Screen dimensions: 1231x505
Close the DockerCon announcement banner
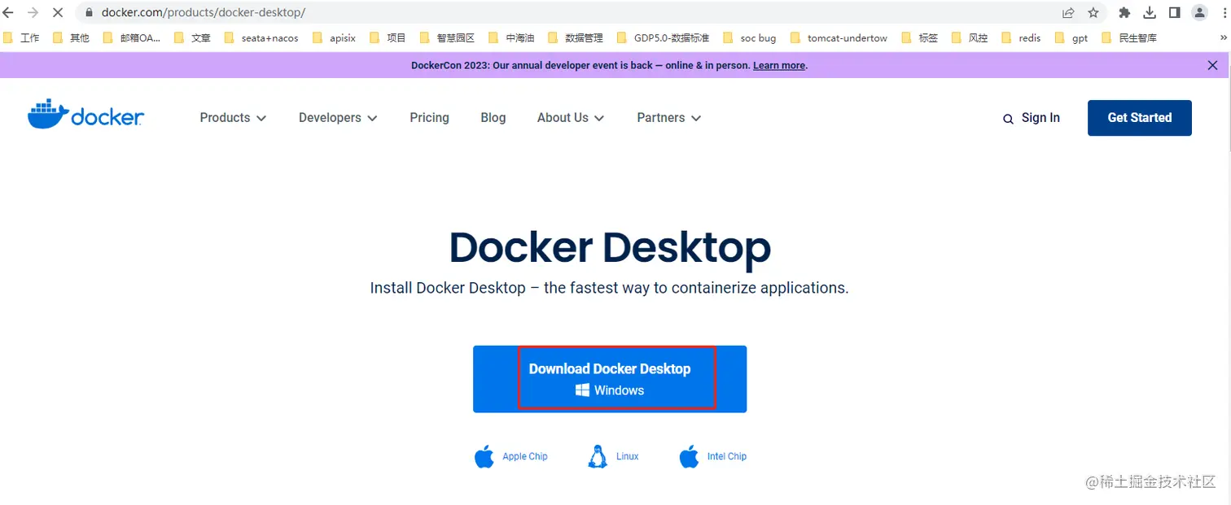(x=1212, y=65)
